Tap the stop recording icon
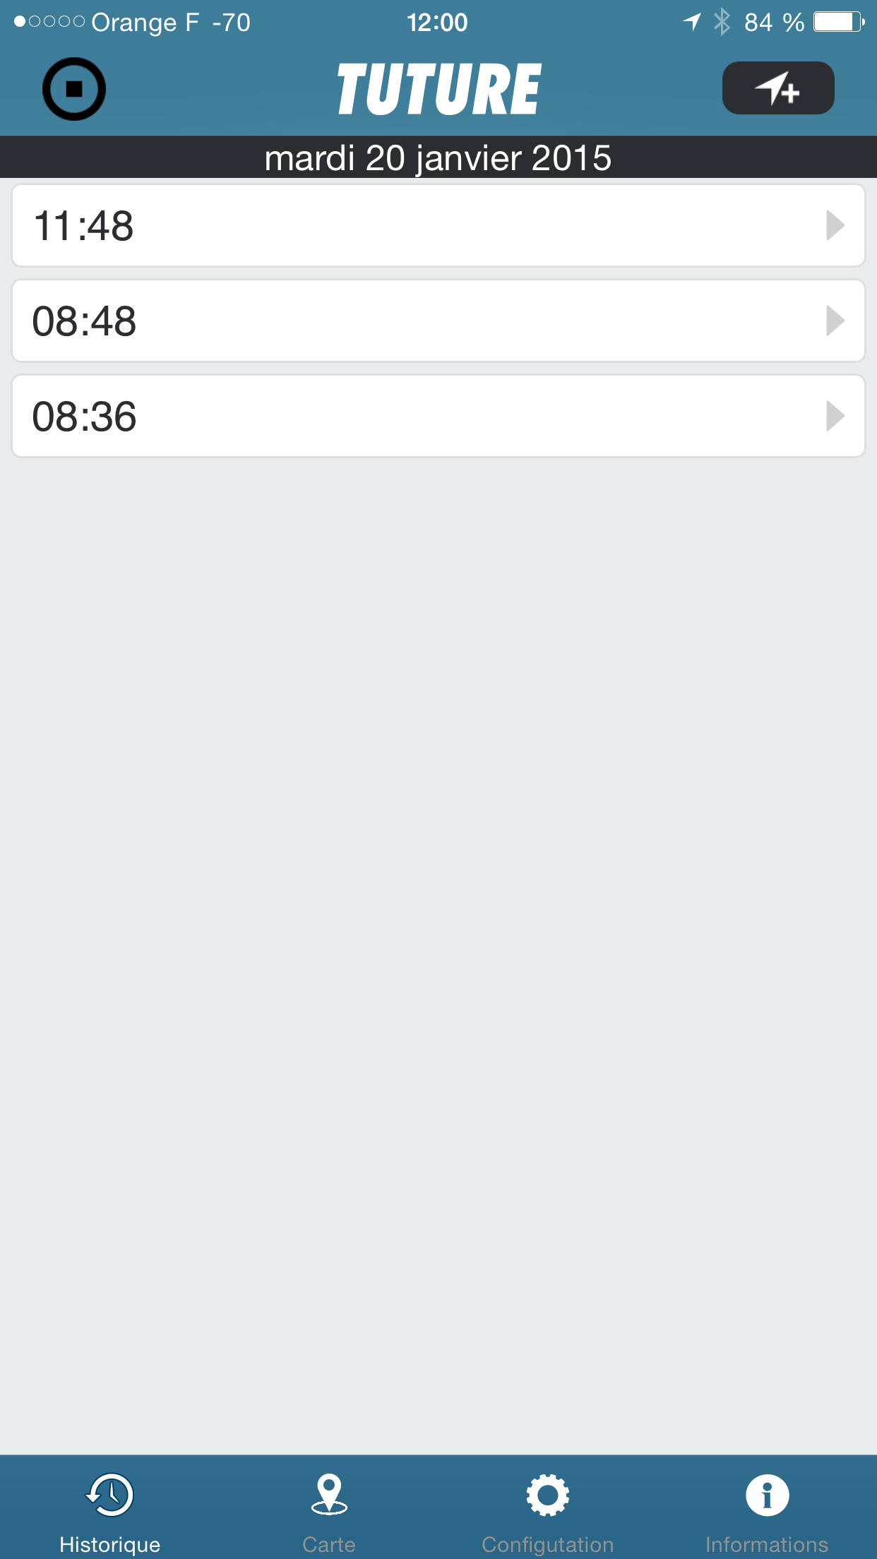 (74, 89)
